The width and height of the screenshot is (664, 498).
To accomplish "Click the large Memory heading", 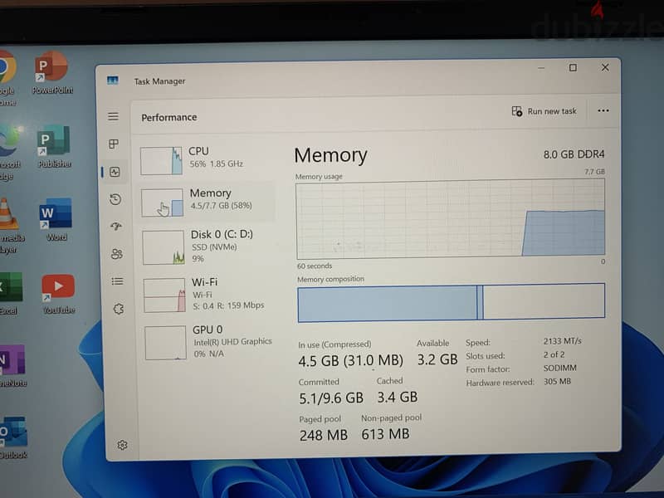I will click(x=330, y=155).
